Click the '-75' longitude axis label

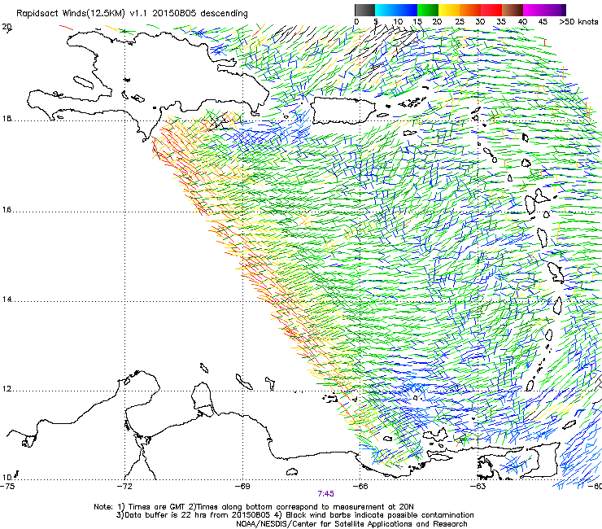[x=7, y=487]
